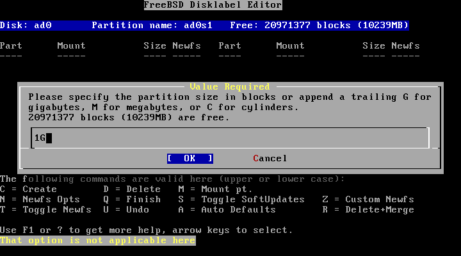Click the right table's 'Mount' column header
Screen dimensions: 461x256
290,46
